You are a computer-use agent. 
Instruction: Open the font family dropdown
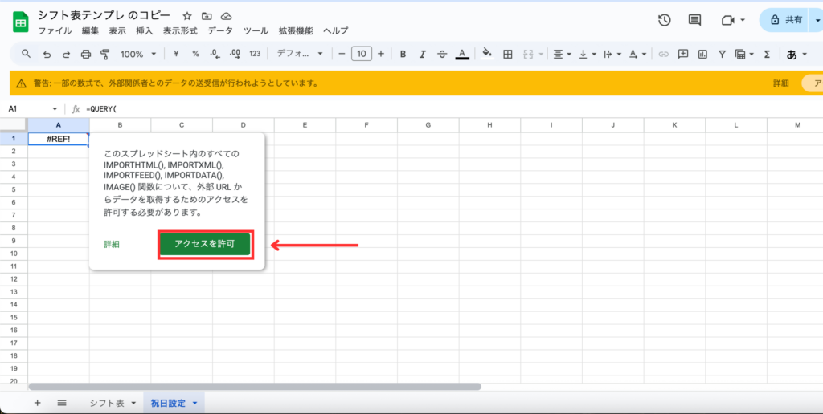(300, 54)
